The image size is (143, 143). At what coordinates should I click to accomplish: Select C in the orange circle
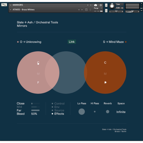point(105,63)
